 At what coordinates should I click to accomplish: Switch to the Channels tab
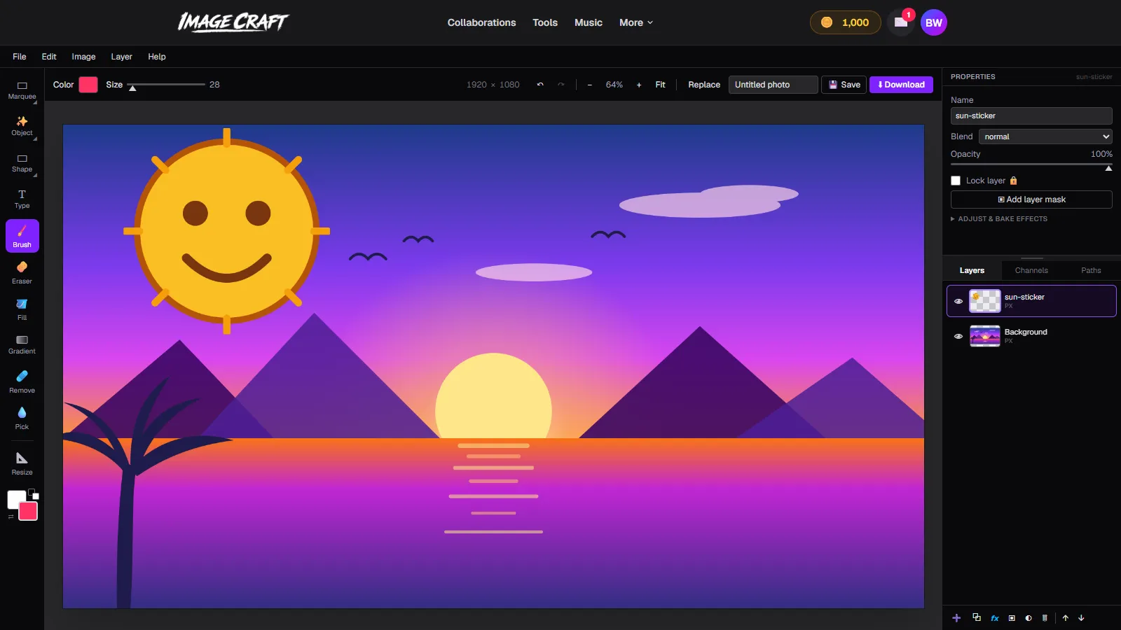tap(1031, 270)
